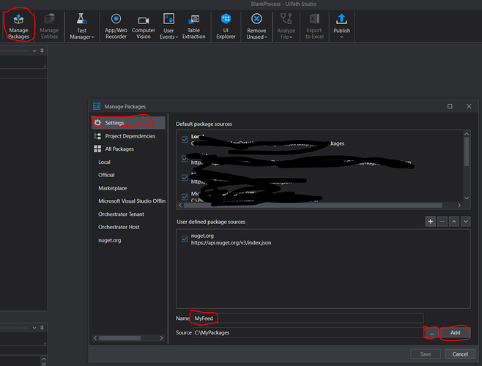Move the selected source up

[454, 221]
